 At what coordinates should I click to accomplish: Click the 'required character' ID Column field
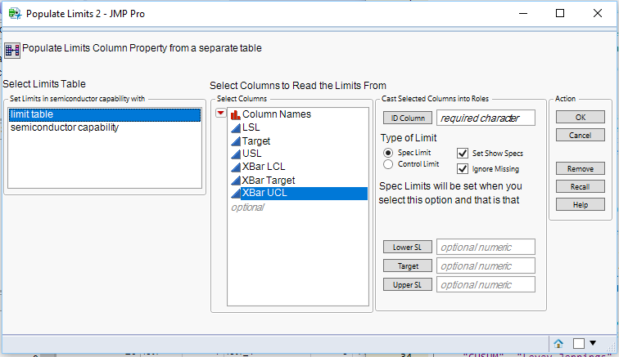[486, 118]
